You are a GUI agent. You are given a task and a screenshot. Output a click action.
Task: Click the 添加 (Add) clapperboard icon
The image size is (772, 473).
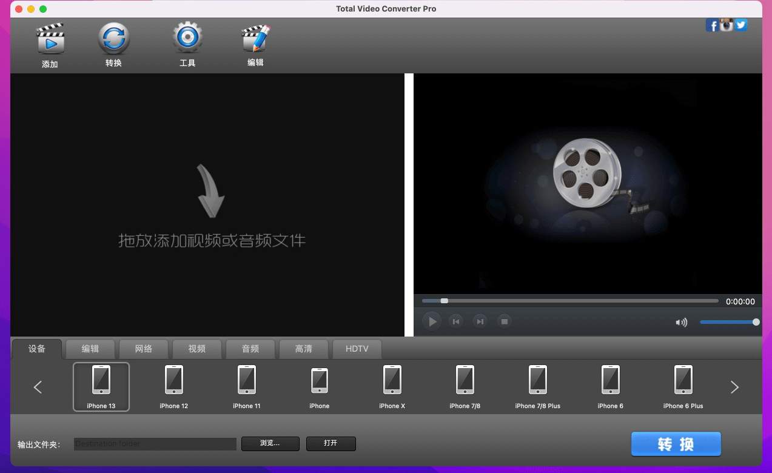[50, 39]
